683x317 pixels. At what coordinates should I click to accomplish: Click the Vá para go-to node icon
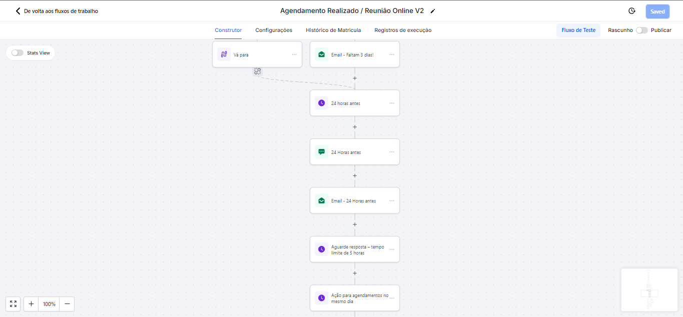click(x=224, y=54)
